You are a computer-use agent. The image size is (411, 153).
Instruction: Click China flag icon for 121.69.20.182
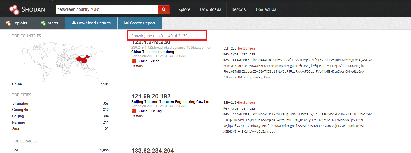[x=134, y=111]
